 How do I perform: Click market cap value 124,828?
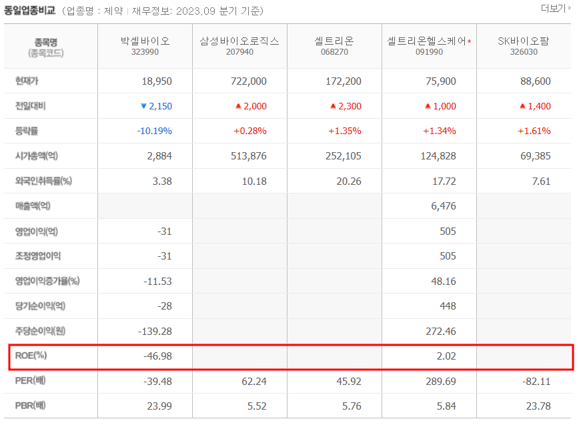[438, 156]
